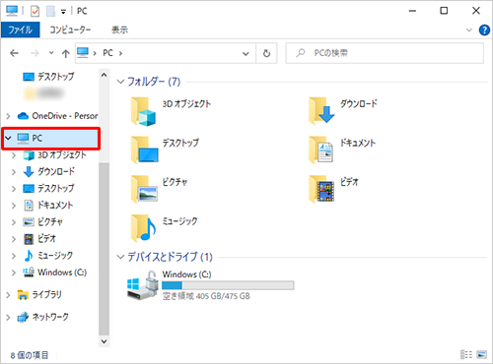Go forward with the right arrow
The width and height of the screenshot is (493, 364).
35,53
